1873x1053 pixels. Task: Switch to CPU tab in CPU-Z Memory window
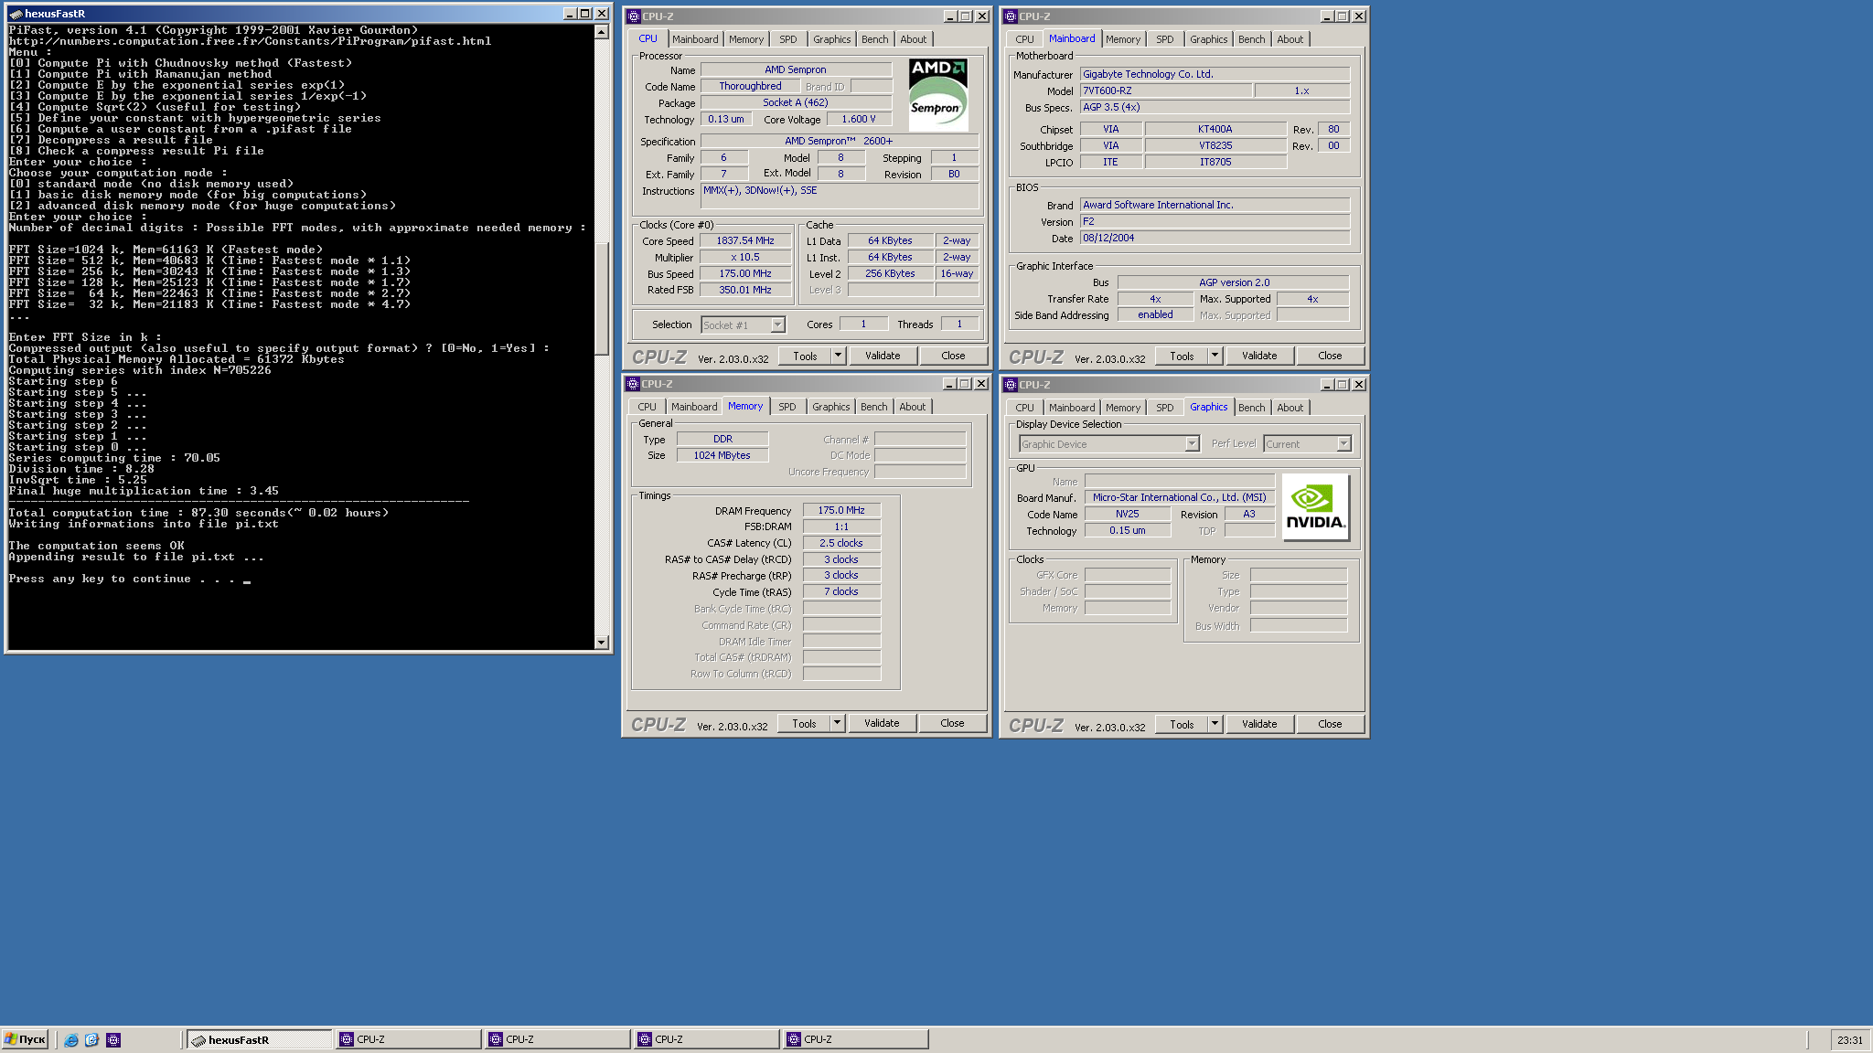click(x=647, y=407)
